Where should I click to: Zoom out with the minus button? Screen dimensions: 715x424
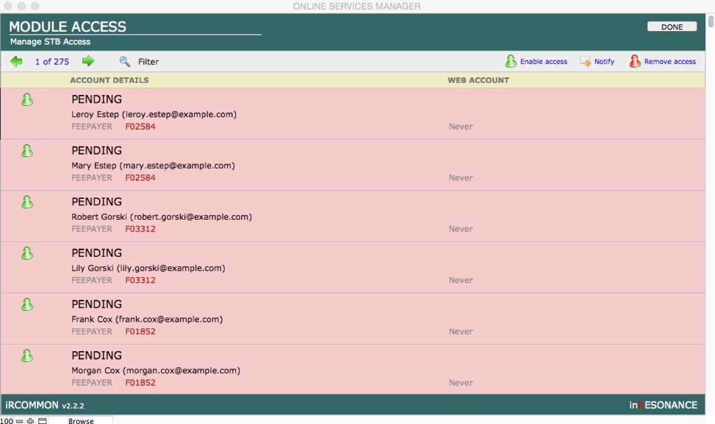point(20,420)
